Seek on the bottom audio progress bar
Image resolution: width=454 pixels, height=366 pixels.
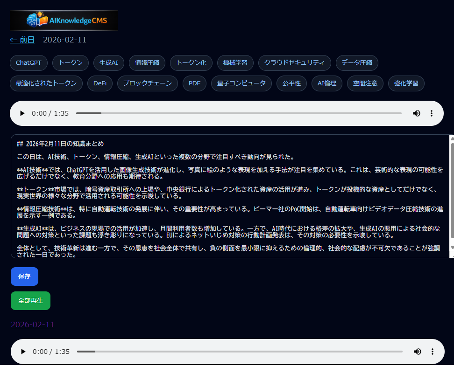tap(239, 352)
